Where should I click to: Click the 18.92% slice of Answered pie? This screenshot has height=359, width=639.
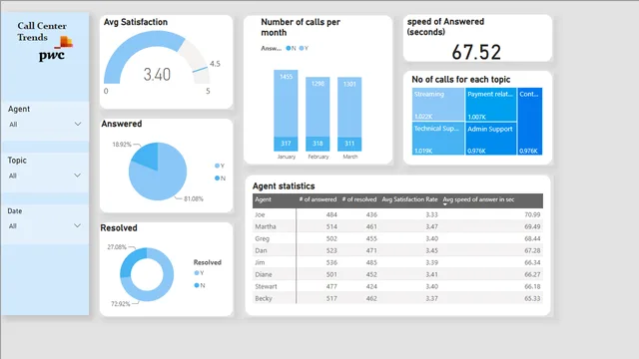click(148, 157)
